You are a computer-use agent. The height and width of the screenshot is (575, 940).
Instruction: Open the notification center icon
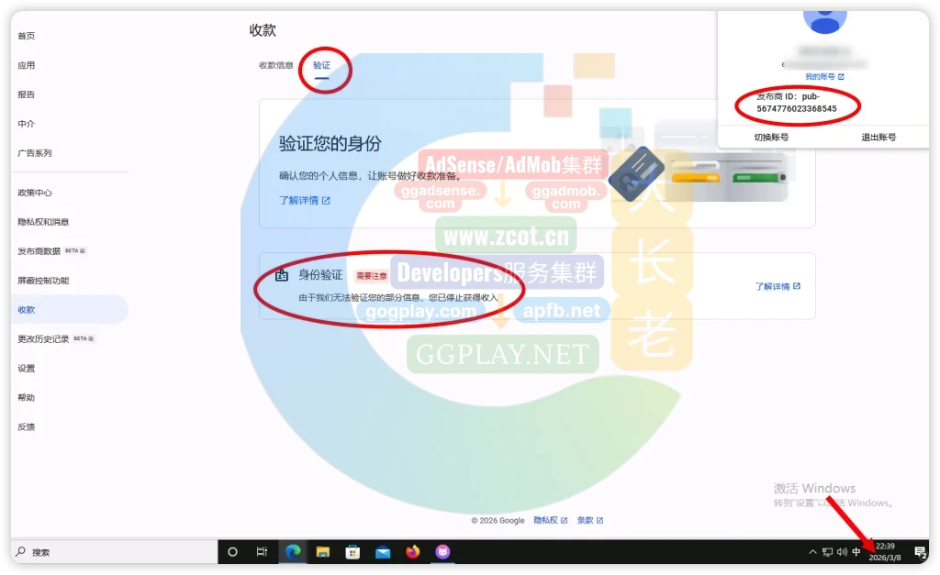click(920, 552)
